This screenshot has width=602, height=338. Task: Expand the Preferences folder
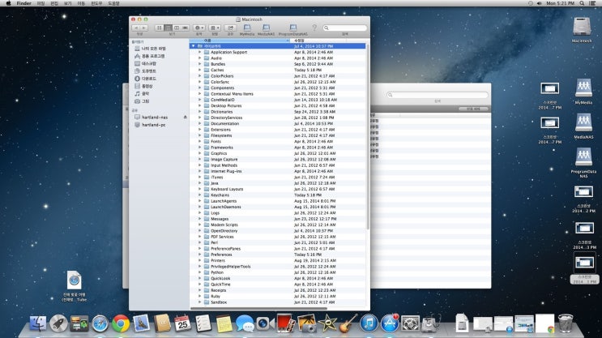199,255
